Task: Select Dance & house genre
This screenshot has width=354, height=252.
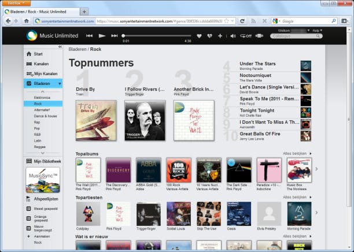Action: click(x=45, y=116)
